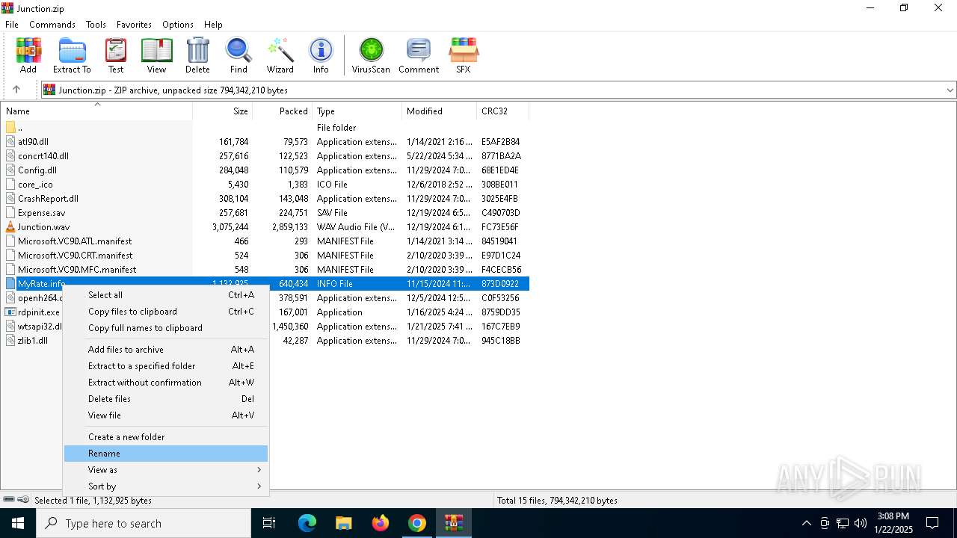Click the SFX toolbar icon
This screenshot has height=538, width=957.
pos(464,56)
